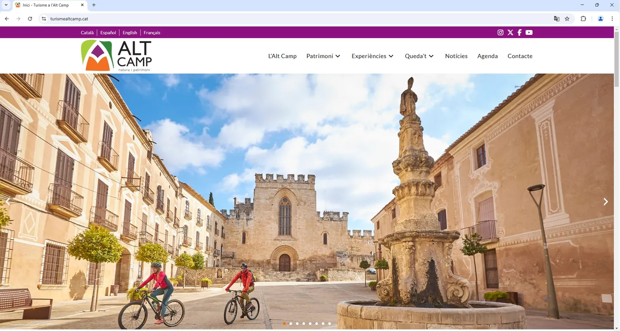Expand the Queda't dropdown menu
Screen dimensions: 620x332
(419, 56)
